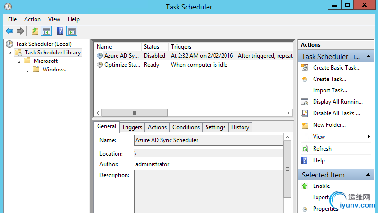378x213 pixels.
Task: Switch to the Conditions tab
Action: pos(186,127)
